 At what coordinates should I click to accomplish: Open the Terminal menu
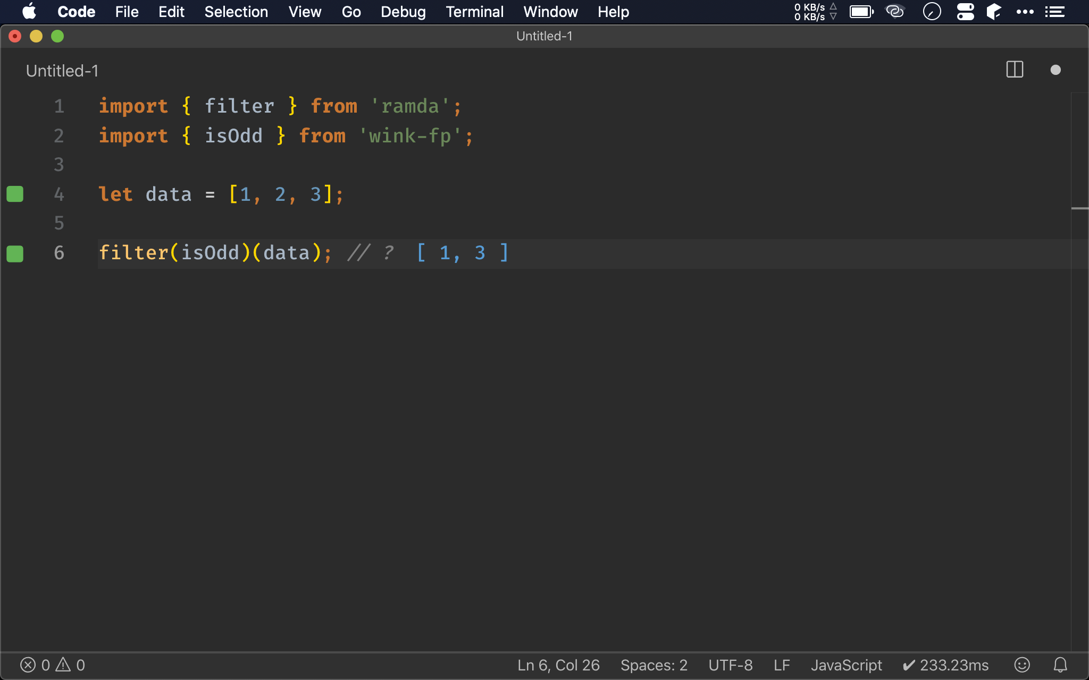[x=474, y=12]
